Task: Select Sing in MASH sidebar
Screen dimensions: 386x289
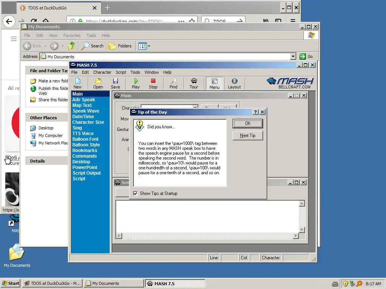Action: point(77,128)
